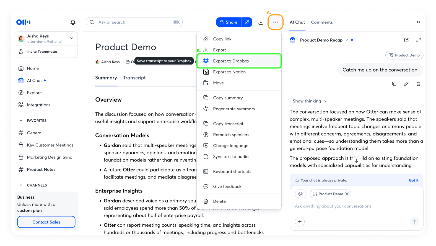Click the Share button

(x=229, y=22)
